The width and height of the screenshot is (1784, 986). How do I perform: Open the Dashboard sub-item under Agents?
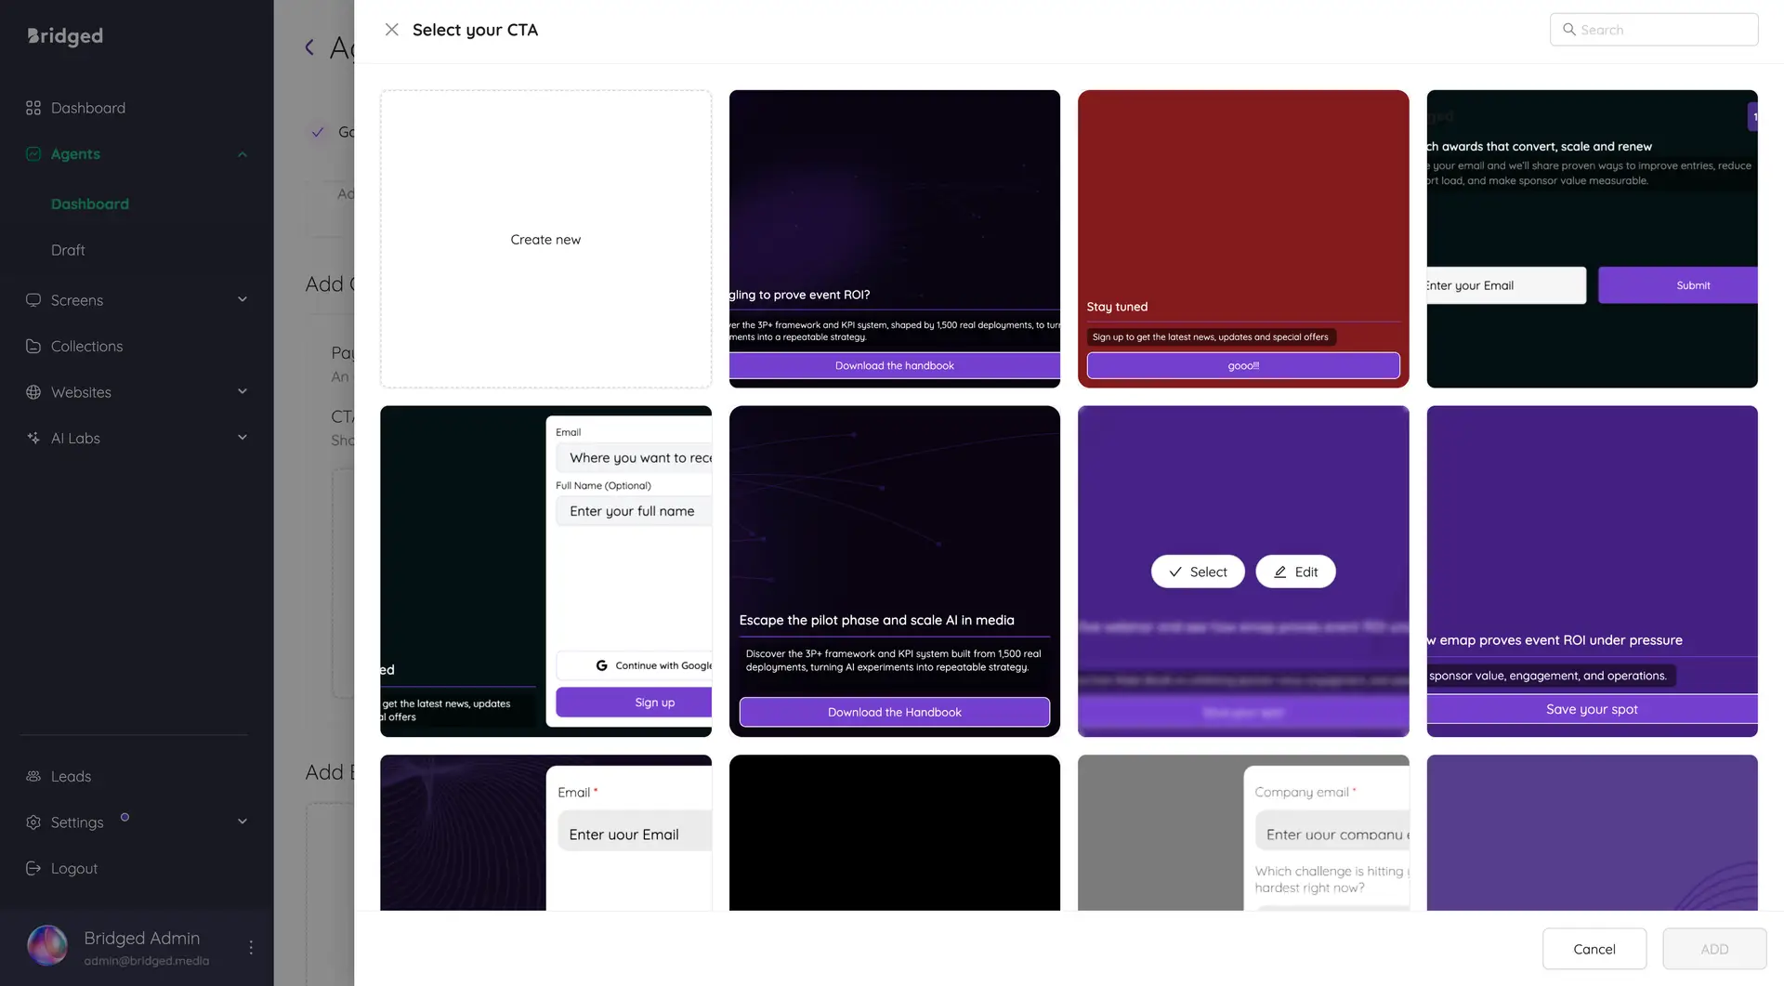(90, 204)
